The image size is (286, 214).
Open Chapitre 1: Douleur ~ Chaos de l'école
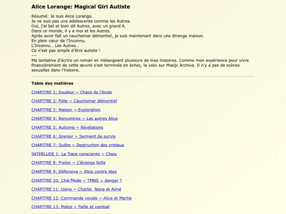[x=71, y=92]
